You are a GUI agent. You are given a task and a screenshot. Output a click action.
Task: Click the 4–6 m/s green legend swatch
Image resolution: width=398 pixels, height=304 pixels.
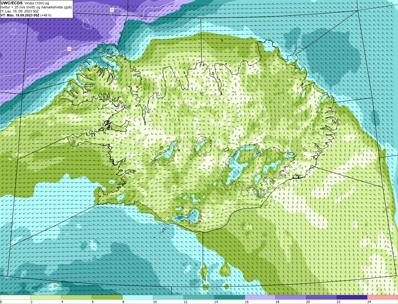[x=76, y=297]
